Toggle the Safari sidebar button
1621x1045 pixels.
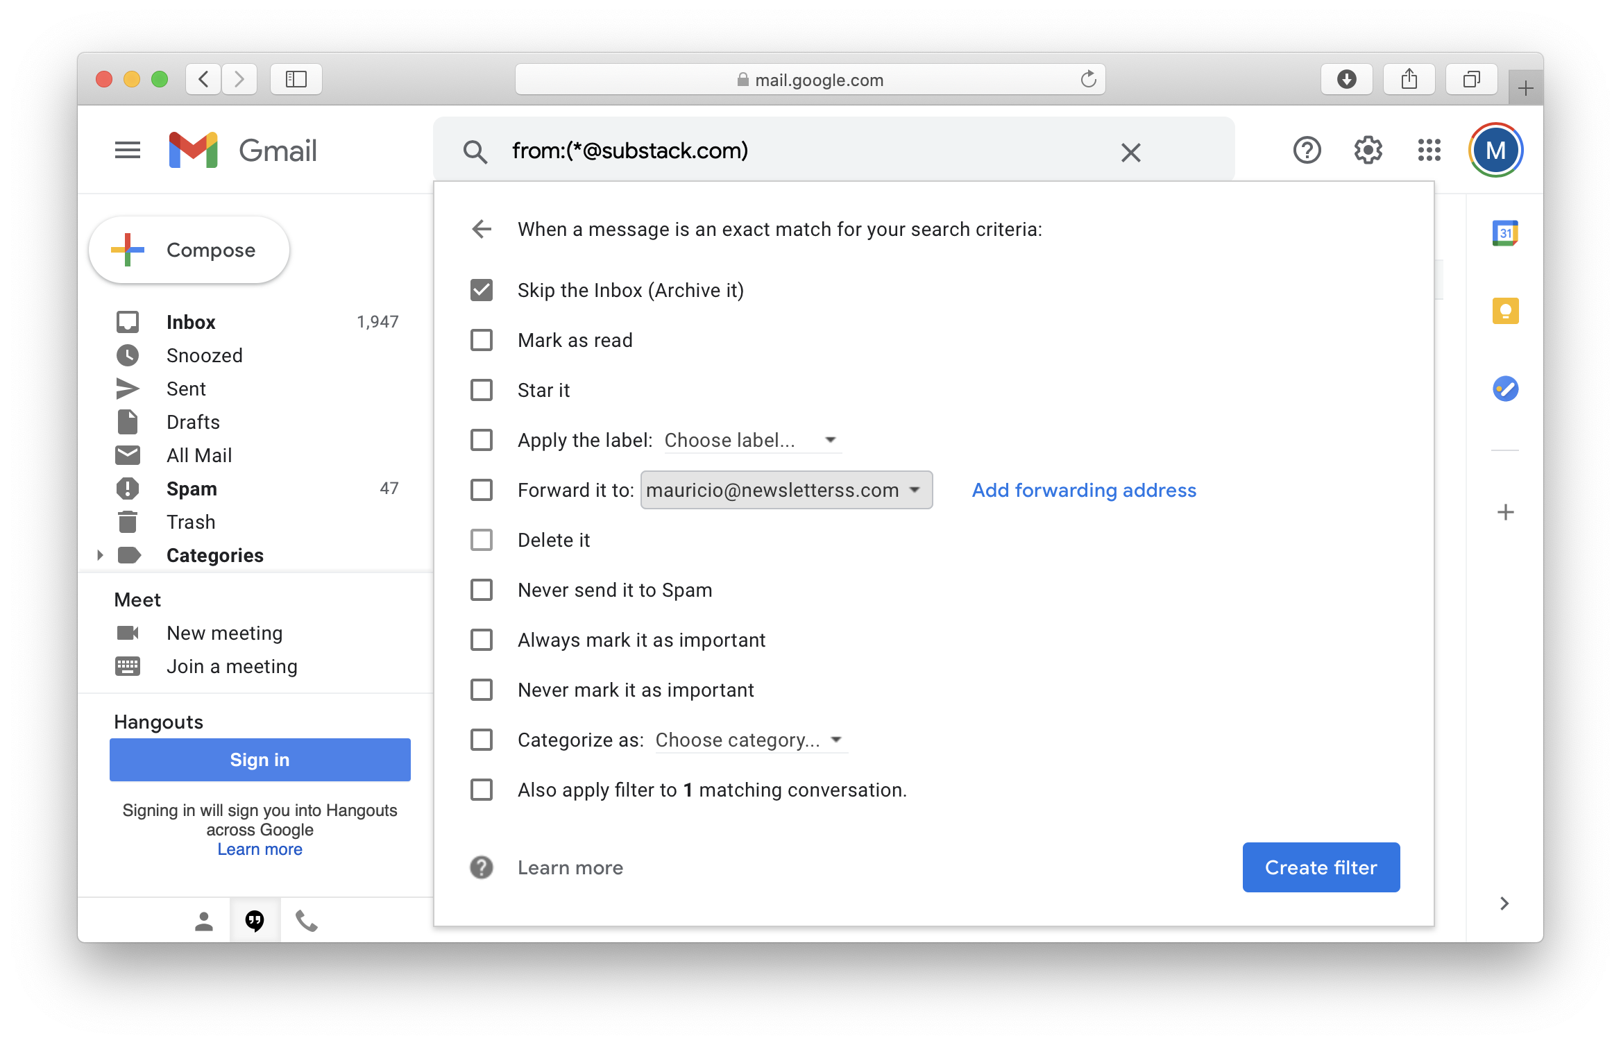point(296,79)
